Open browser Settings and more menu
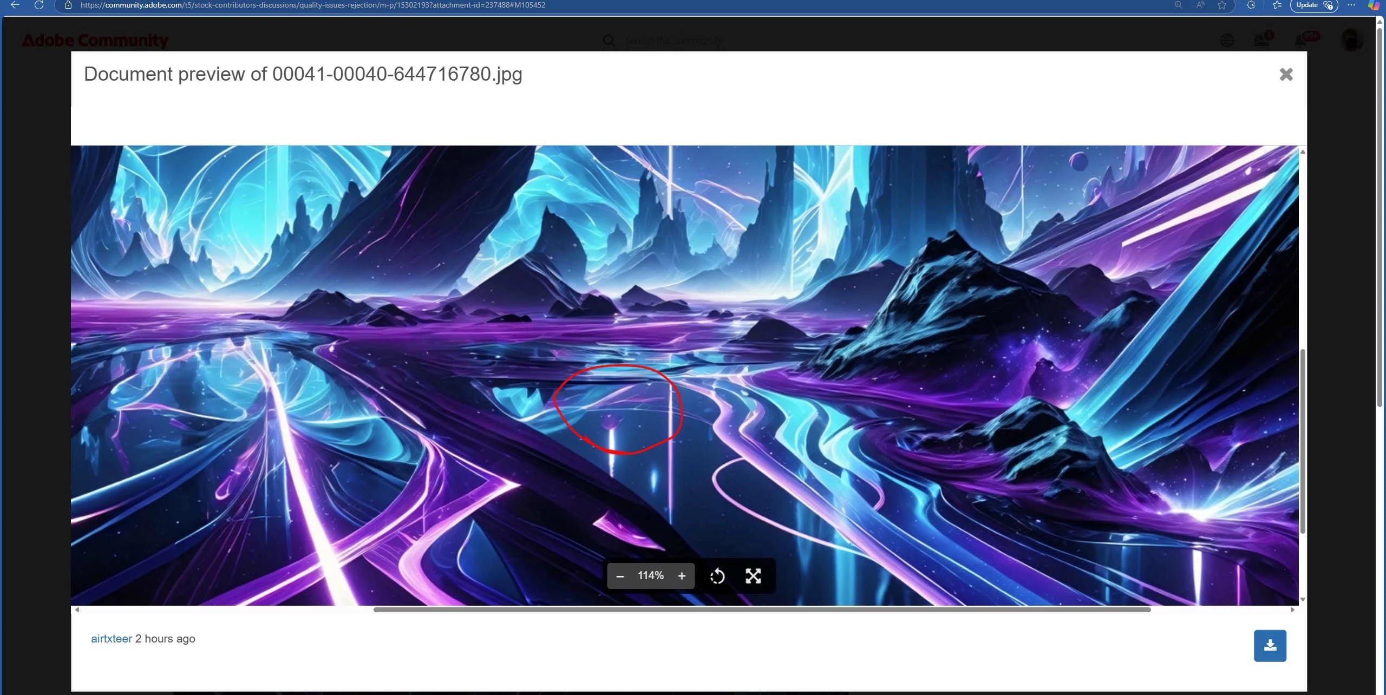The width and height of the screenshot is (1386, 695). (1351, 5)
